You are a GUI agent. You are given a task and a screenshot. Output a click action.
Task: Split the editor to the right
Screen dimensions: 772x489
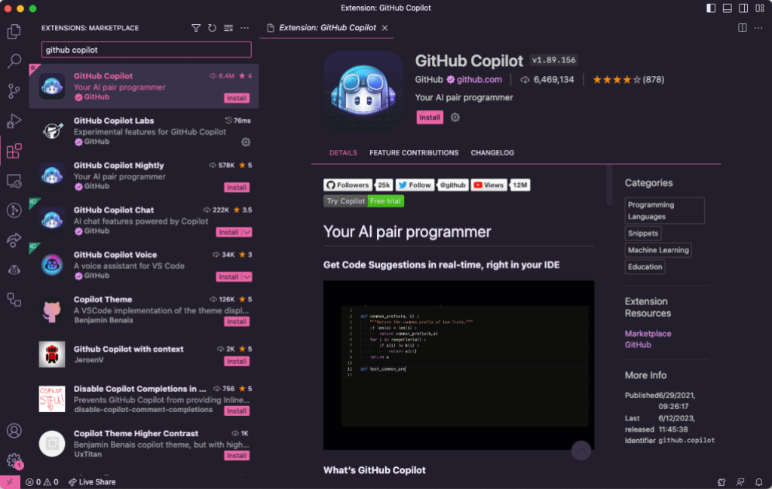point(743,28)
